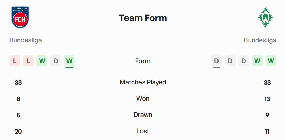The height and width of the screenshot is (140, 285).
Task: Click Werder Bremen's 13 wins value
Action: [267, 99]
